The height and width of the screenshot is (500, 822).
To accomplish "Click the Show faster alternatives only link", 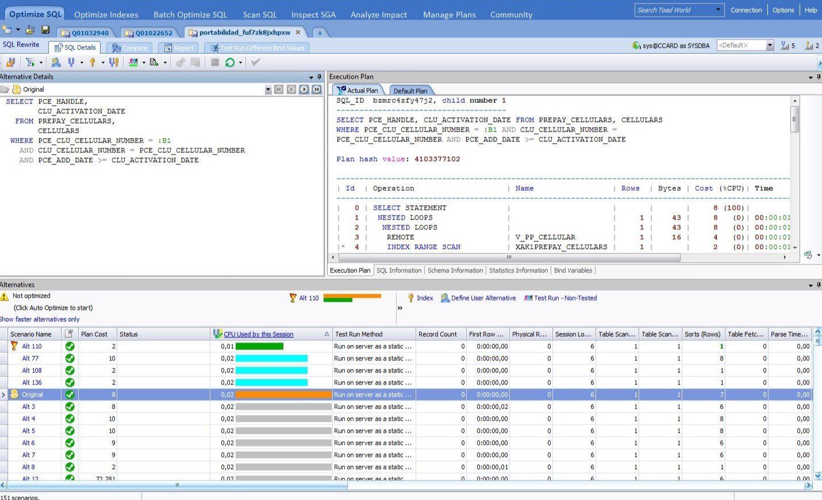I will click(x=39, y=319).
